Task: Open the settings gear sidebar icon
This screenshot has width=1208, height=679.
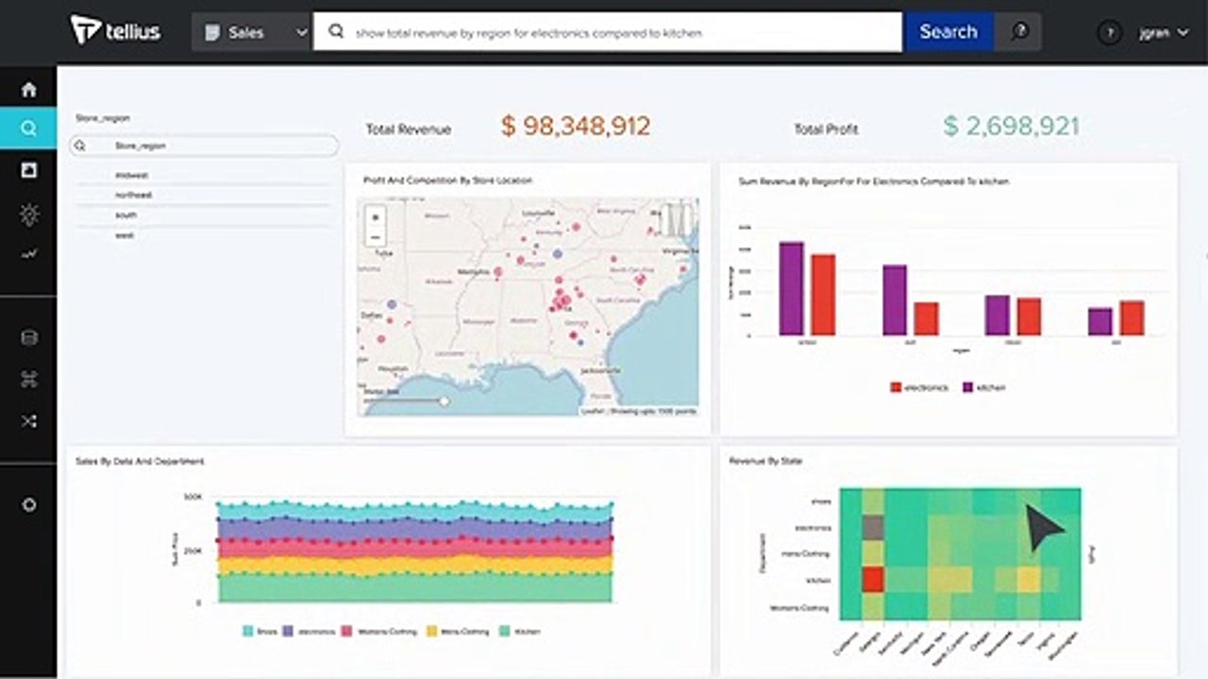Action: 29,505
